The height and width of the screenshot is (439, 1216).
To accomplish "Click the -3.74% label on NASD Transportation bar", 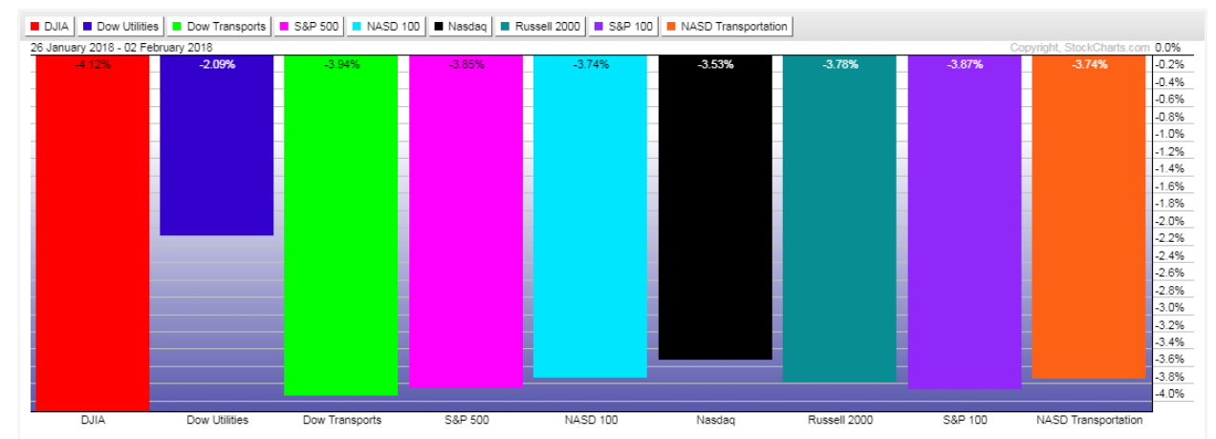I will point(1089,65).
